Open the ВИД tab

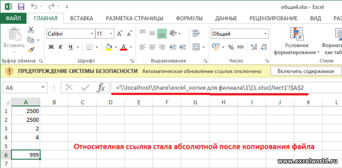316,18
